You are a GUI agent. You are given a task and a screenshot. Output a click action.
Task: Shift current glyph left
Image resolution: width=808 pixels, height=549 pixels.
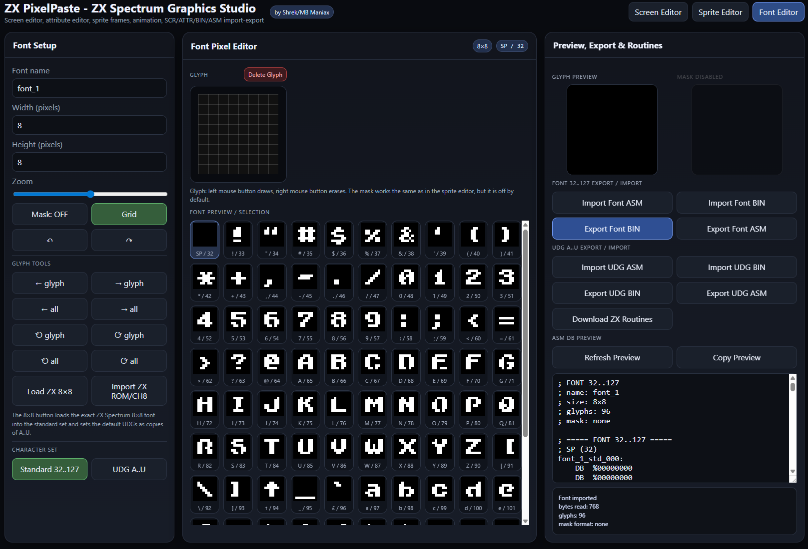click(49, 283)
